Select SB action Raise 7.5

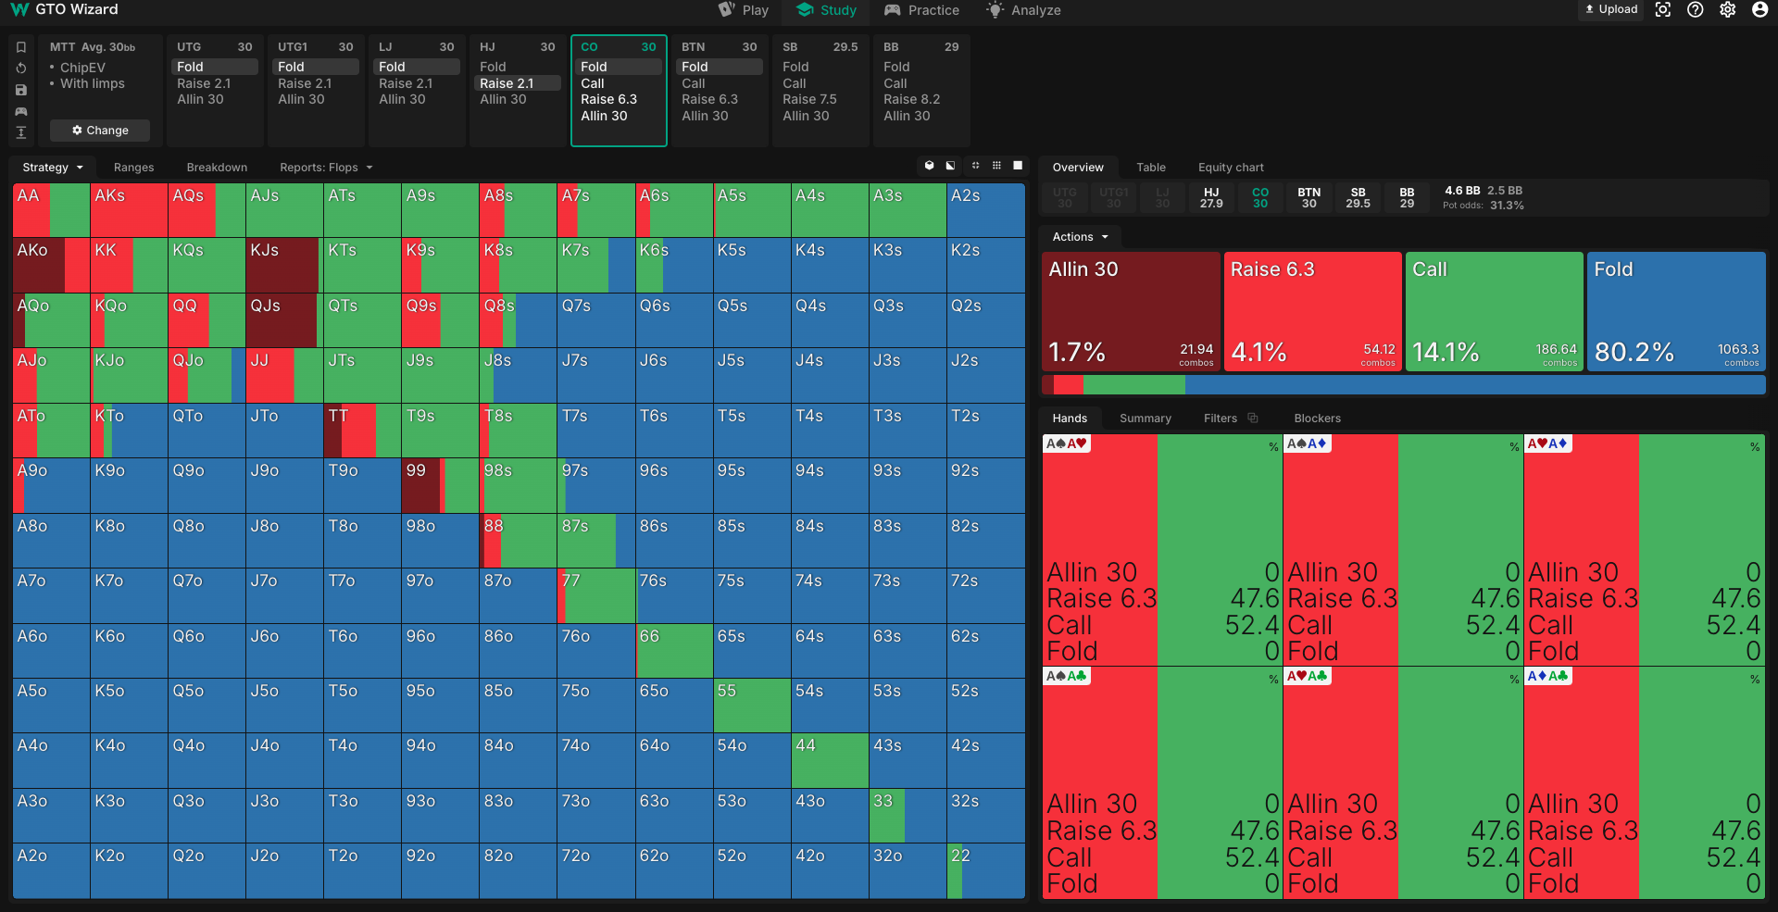click(x=820, y=99)
